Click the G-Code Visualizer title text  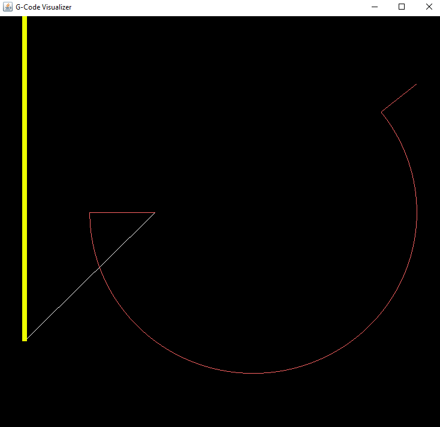click(x=44, y=7)
